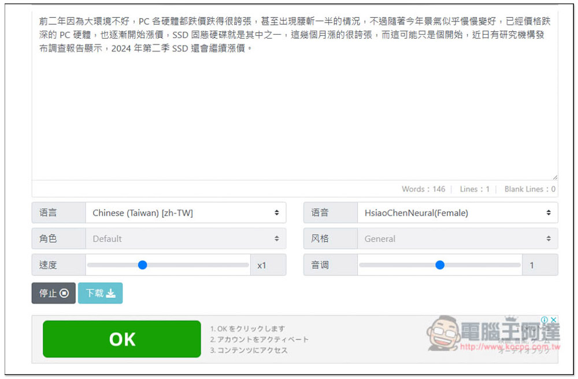
Task: Click ad text '2. アカウントをアクティベート'
Action: click(x=259, y=339)
